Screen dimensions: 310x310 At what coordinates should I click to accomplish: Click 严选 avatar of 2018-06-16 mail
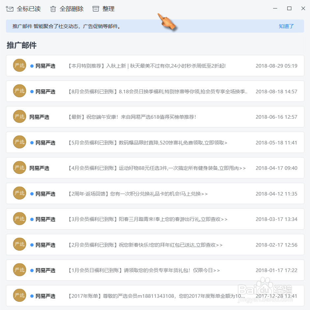tap(19, 116)
